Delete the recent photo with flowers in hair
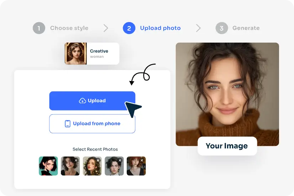This screenshot has width=294, height=196. (x=98, y=160)
